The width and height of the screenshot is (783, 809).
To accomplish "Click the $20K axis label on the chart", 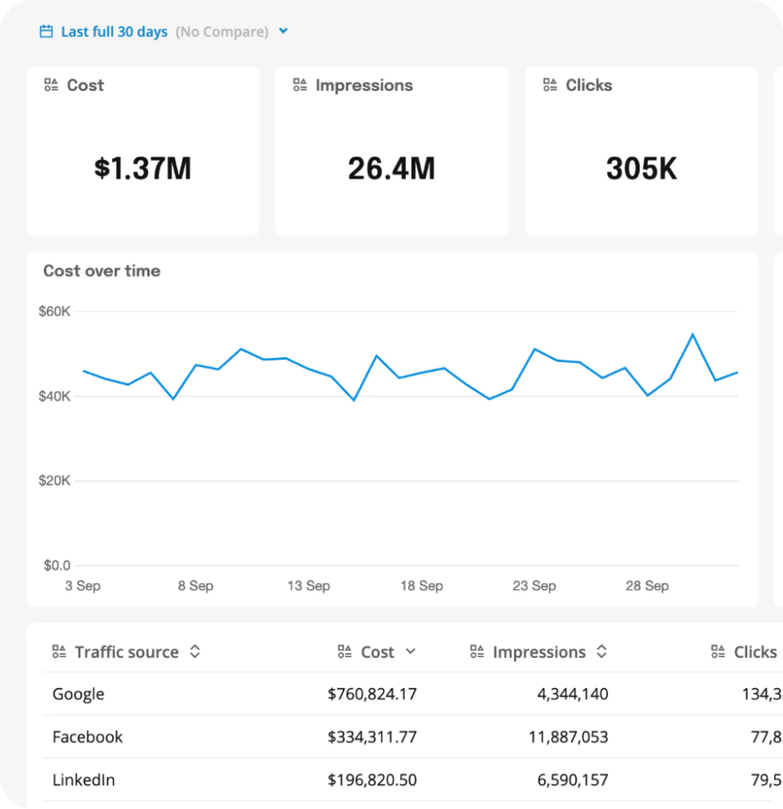I will click(54, 480).
